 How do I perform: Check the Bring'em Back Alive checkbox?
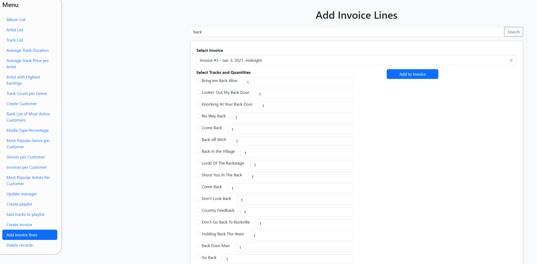(x=199, y=80)
